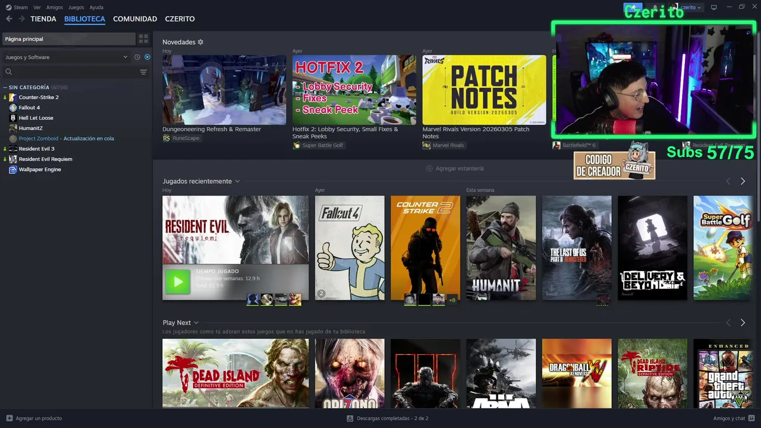This screenshot has width=761, height=428.
Task: Collapse the SIN CATEGORÍA section
Action: 5,87
